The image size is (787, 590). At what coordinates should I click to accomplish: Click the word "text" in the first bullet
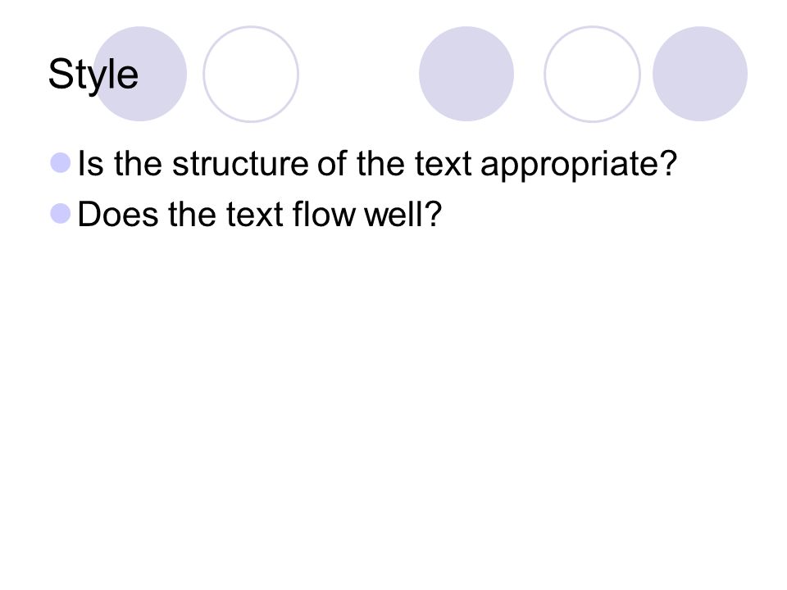[x=444, y=164]
